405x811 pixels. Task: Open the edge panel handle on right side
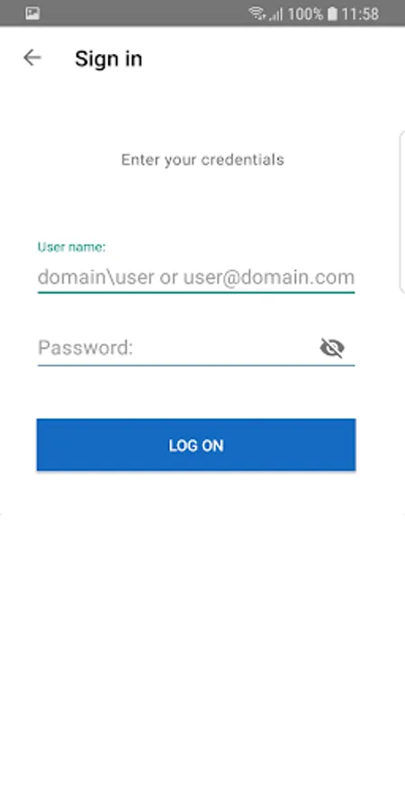point(402,212)
